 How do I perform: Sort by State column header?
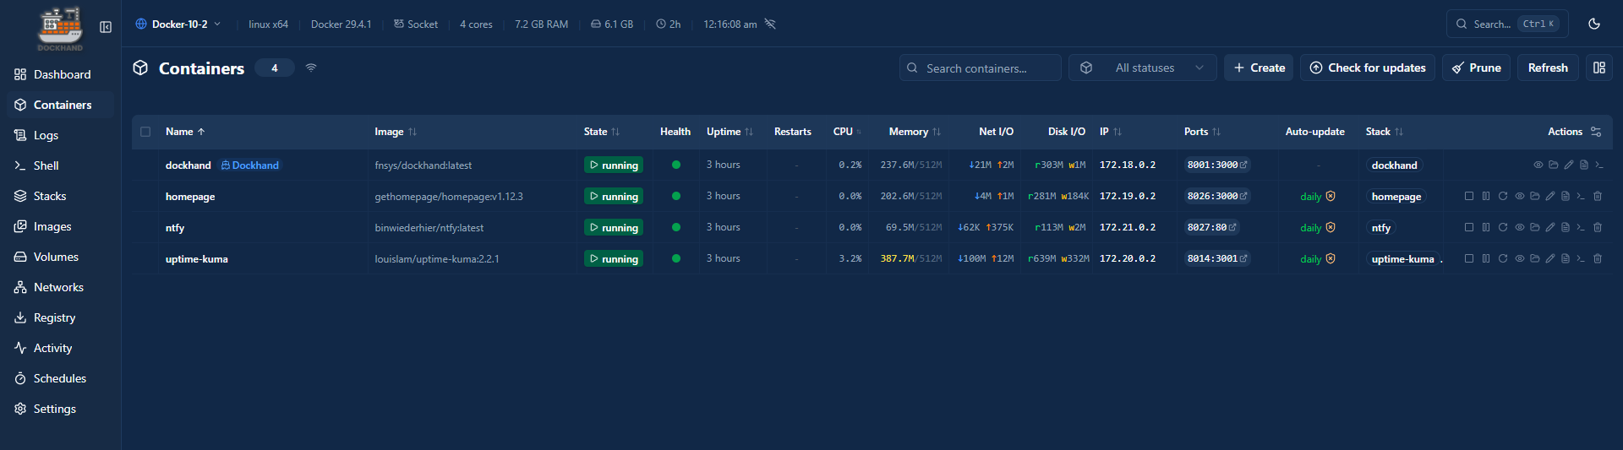(602, 132)
